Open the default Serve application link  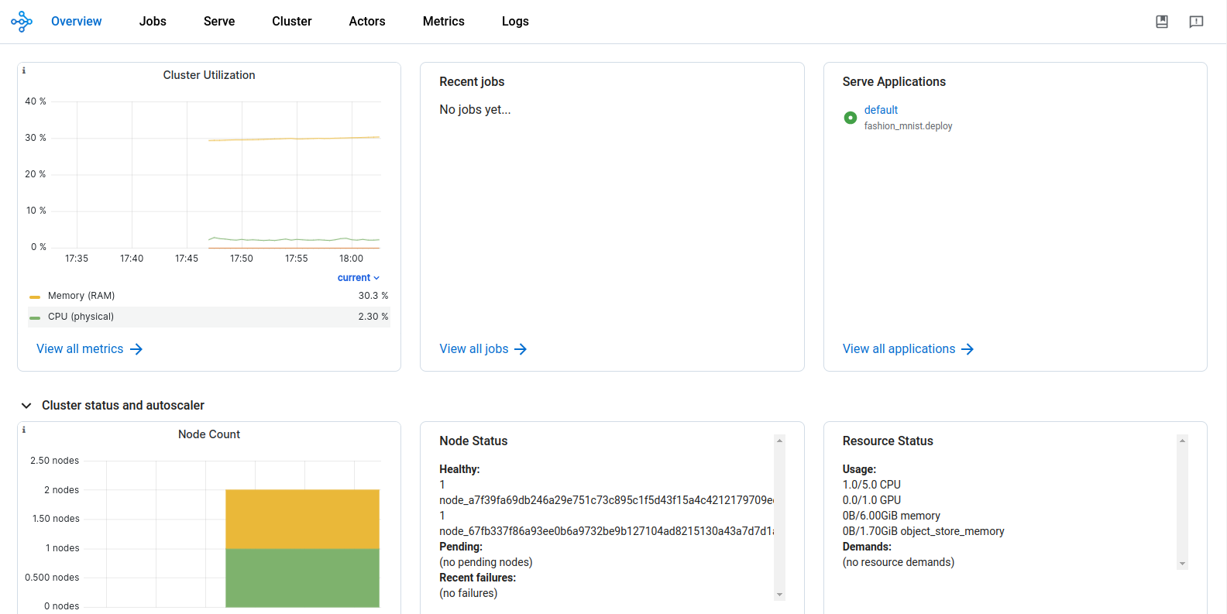[881, 110]
